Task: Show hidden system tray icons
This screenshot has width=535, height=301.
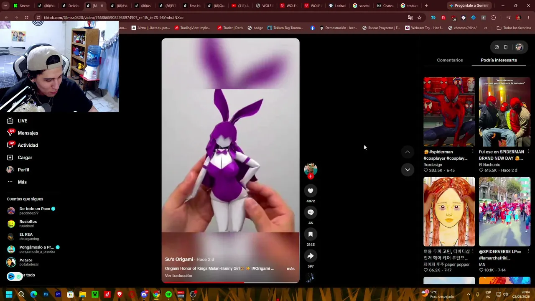Action: point(469,294)
